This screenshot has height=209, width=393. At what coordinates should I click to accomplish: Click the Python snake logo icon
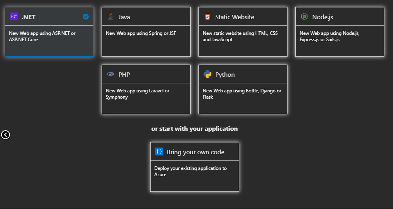(207, 74)
